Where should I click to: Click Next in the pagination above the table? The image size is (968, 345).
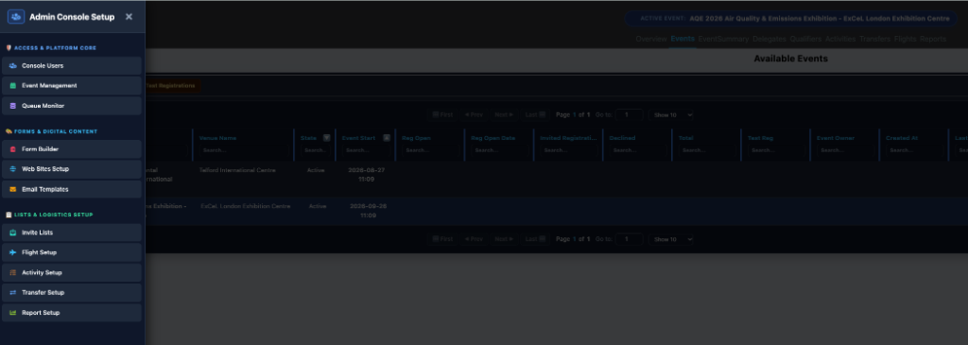tap(504, 114)
